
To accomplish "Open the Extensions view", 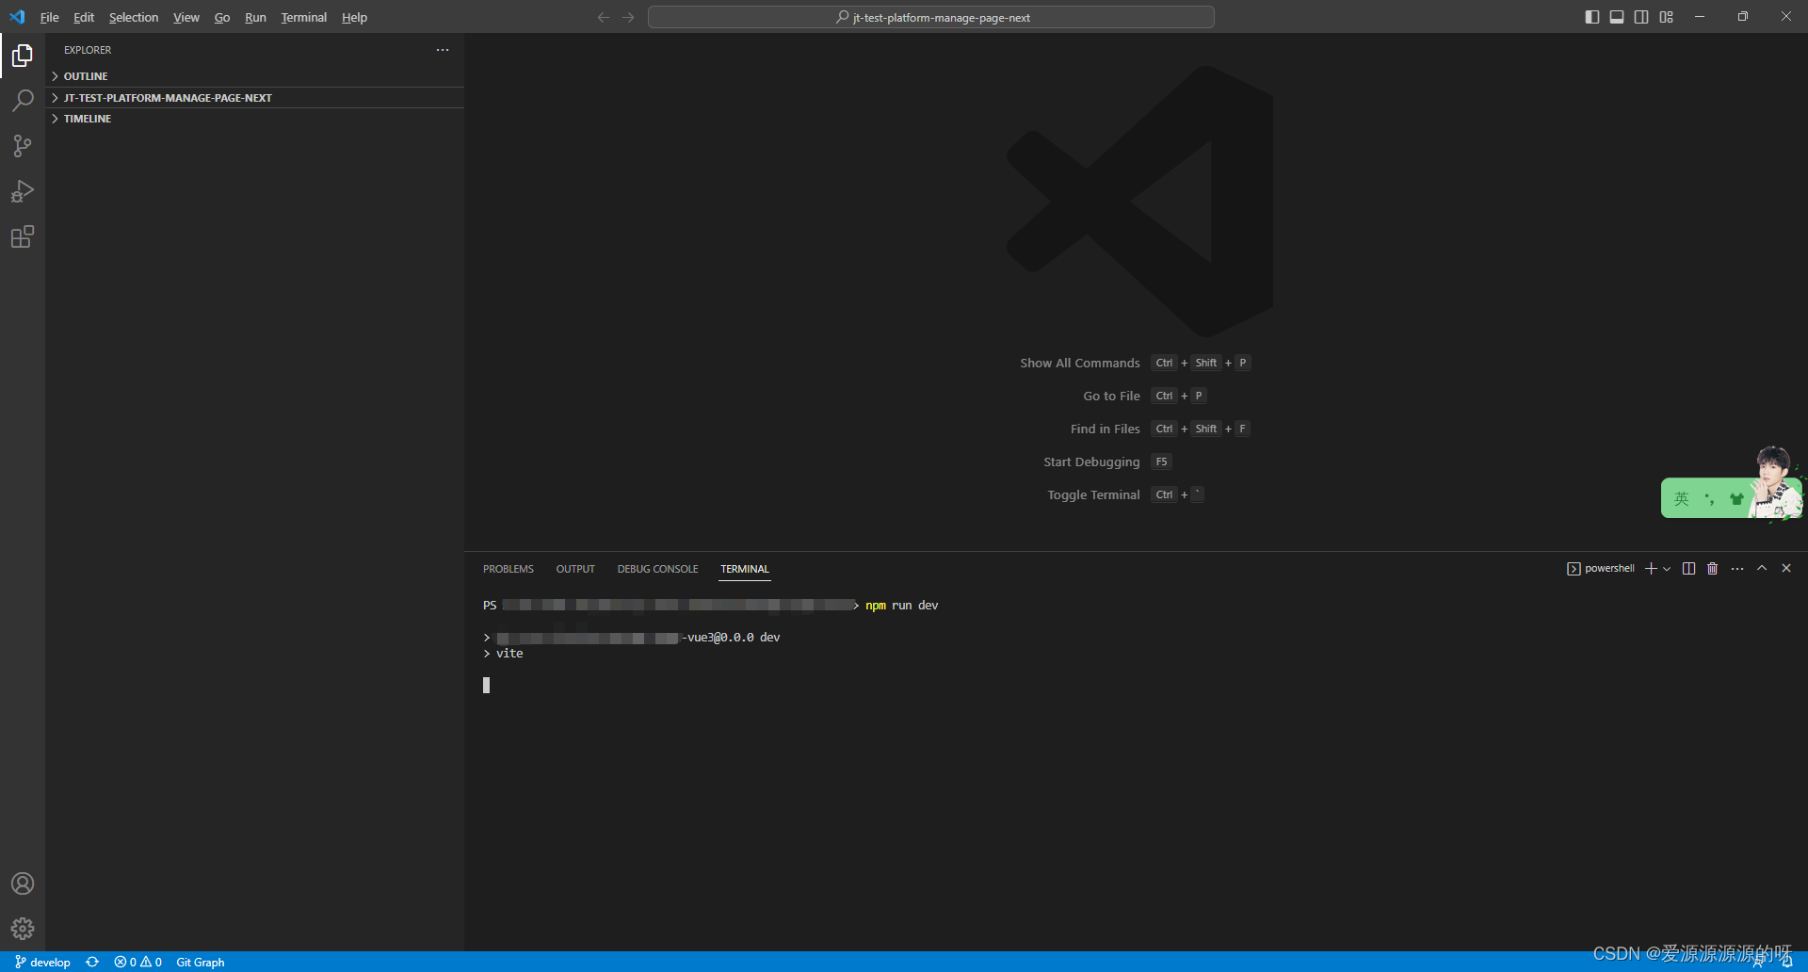I will (x=23, y=236).
